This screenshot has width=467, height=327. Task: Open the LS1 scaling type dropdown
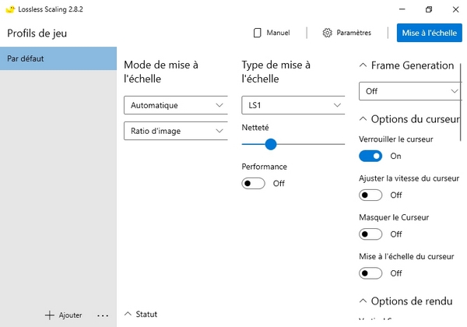[293, 105]
